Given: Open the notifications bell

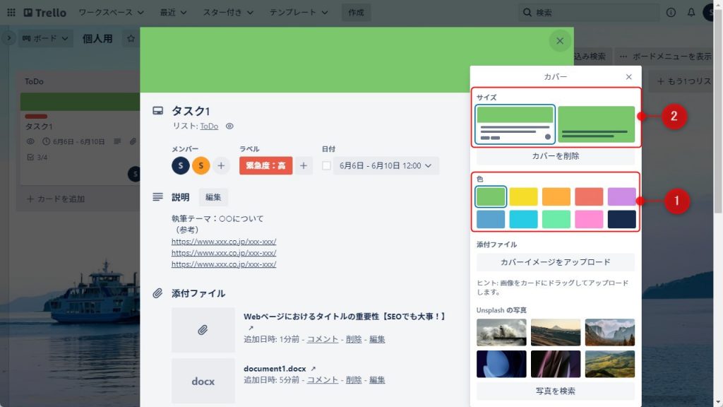Looking at the screenshot, I should [x=691, y=13].
